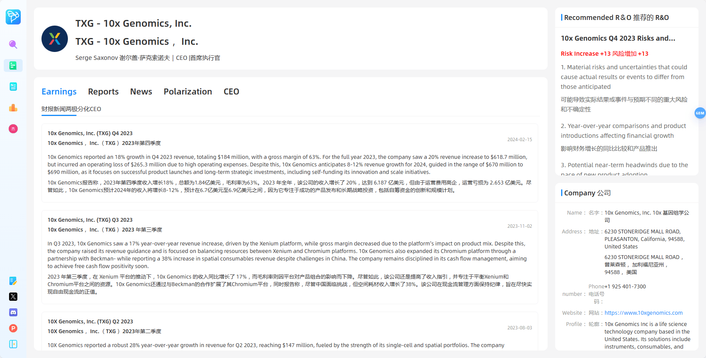The image size is (706, 358).
Task: Switch to the Reports tab
Action: 103,91
